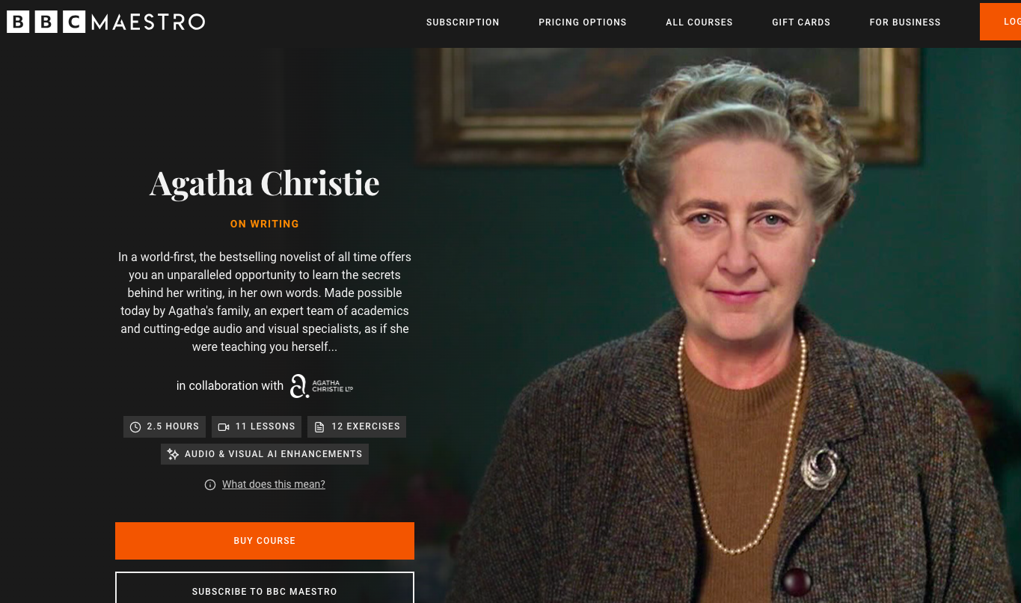Open Pricing Options in navigation

[583, 22]
